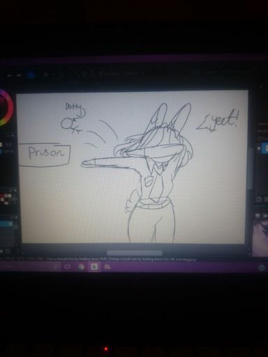Click the blue highlighted tool in the top toolbar
This screenshot has height=357, width=268.
[31, 75]
